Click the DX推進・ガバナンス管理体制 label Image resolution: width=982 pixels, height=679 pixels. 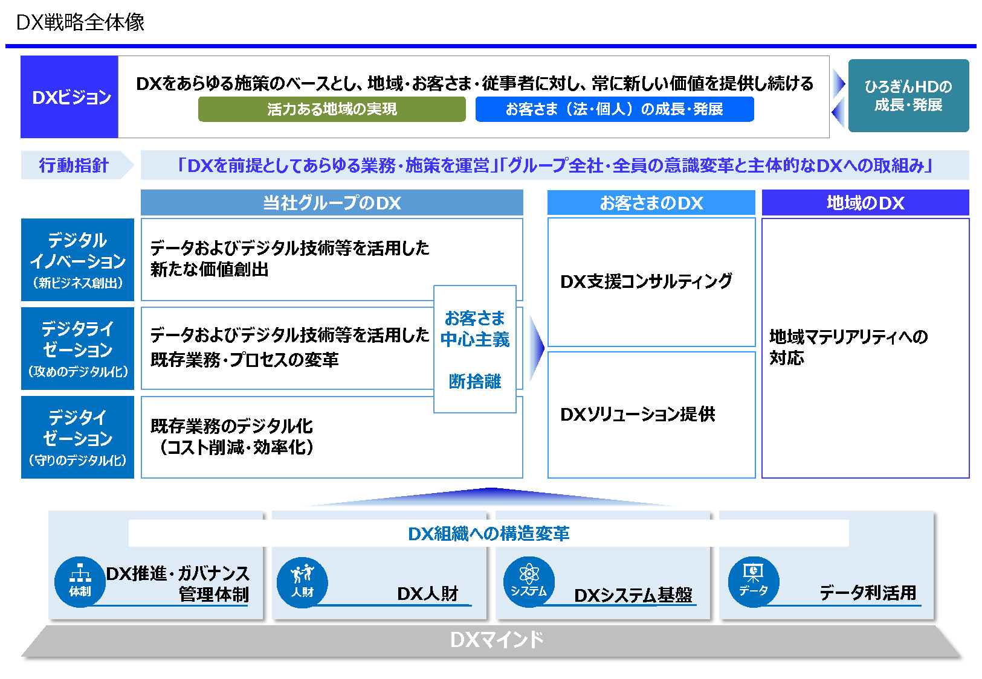coord(178,584)
